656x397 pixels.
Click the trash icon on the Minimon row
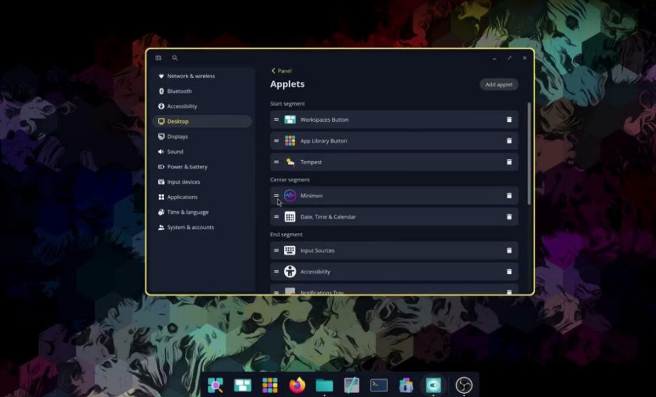509,196
